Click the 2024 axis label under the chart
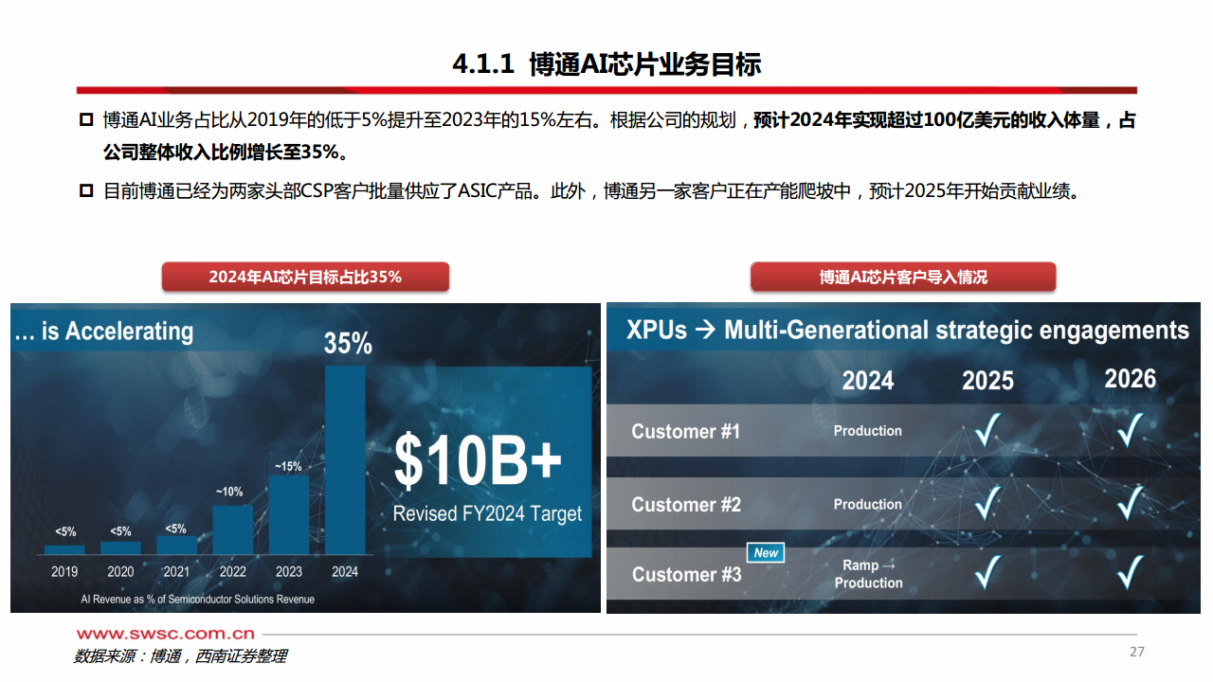 click(345, 571)
